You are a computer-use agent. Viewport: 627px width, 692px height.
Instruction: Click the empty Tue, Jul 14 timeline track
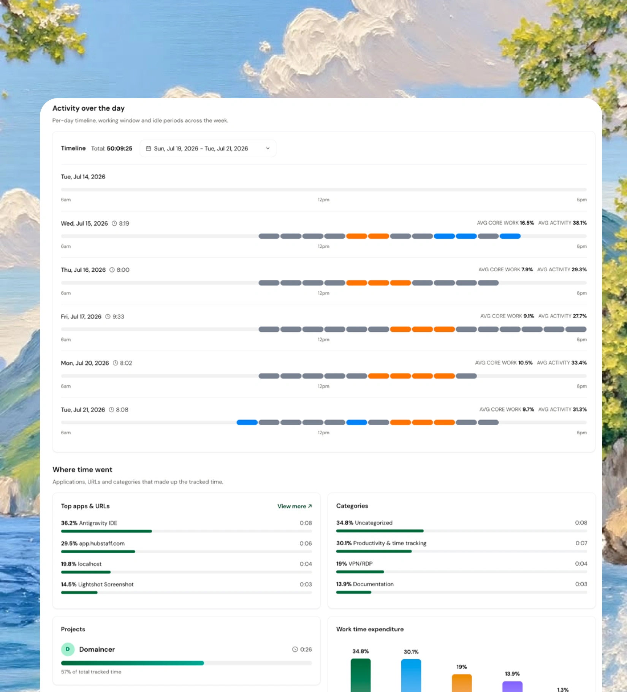click(x=324, y=190)
